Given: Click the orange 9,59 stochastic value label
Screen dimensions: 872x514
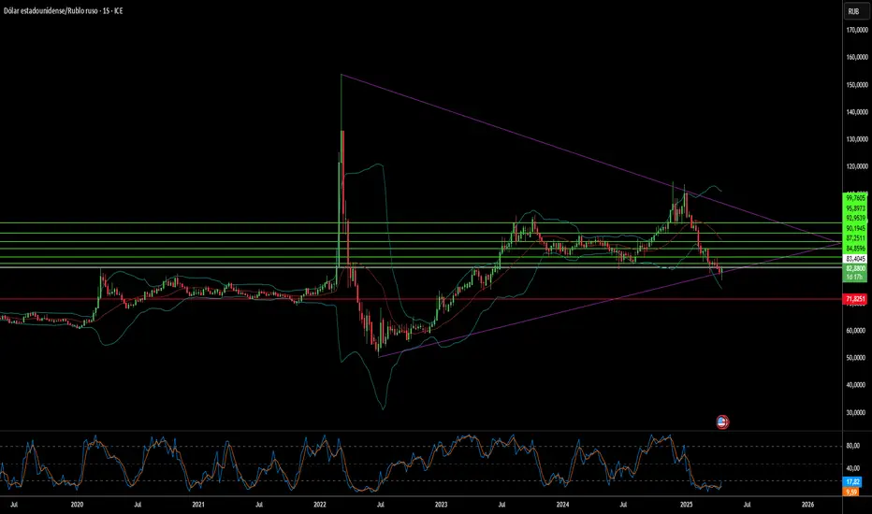Looking at the screenshot, I should tap(850, 492).
